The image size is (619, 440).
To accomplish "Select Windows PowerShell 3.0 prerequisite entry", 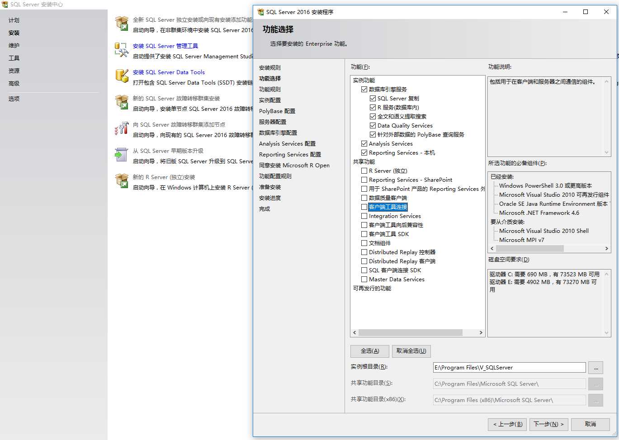I will coord(545,185).
